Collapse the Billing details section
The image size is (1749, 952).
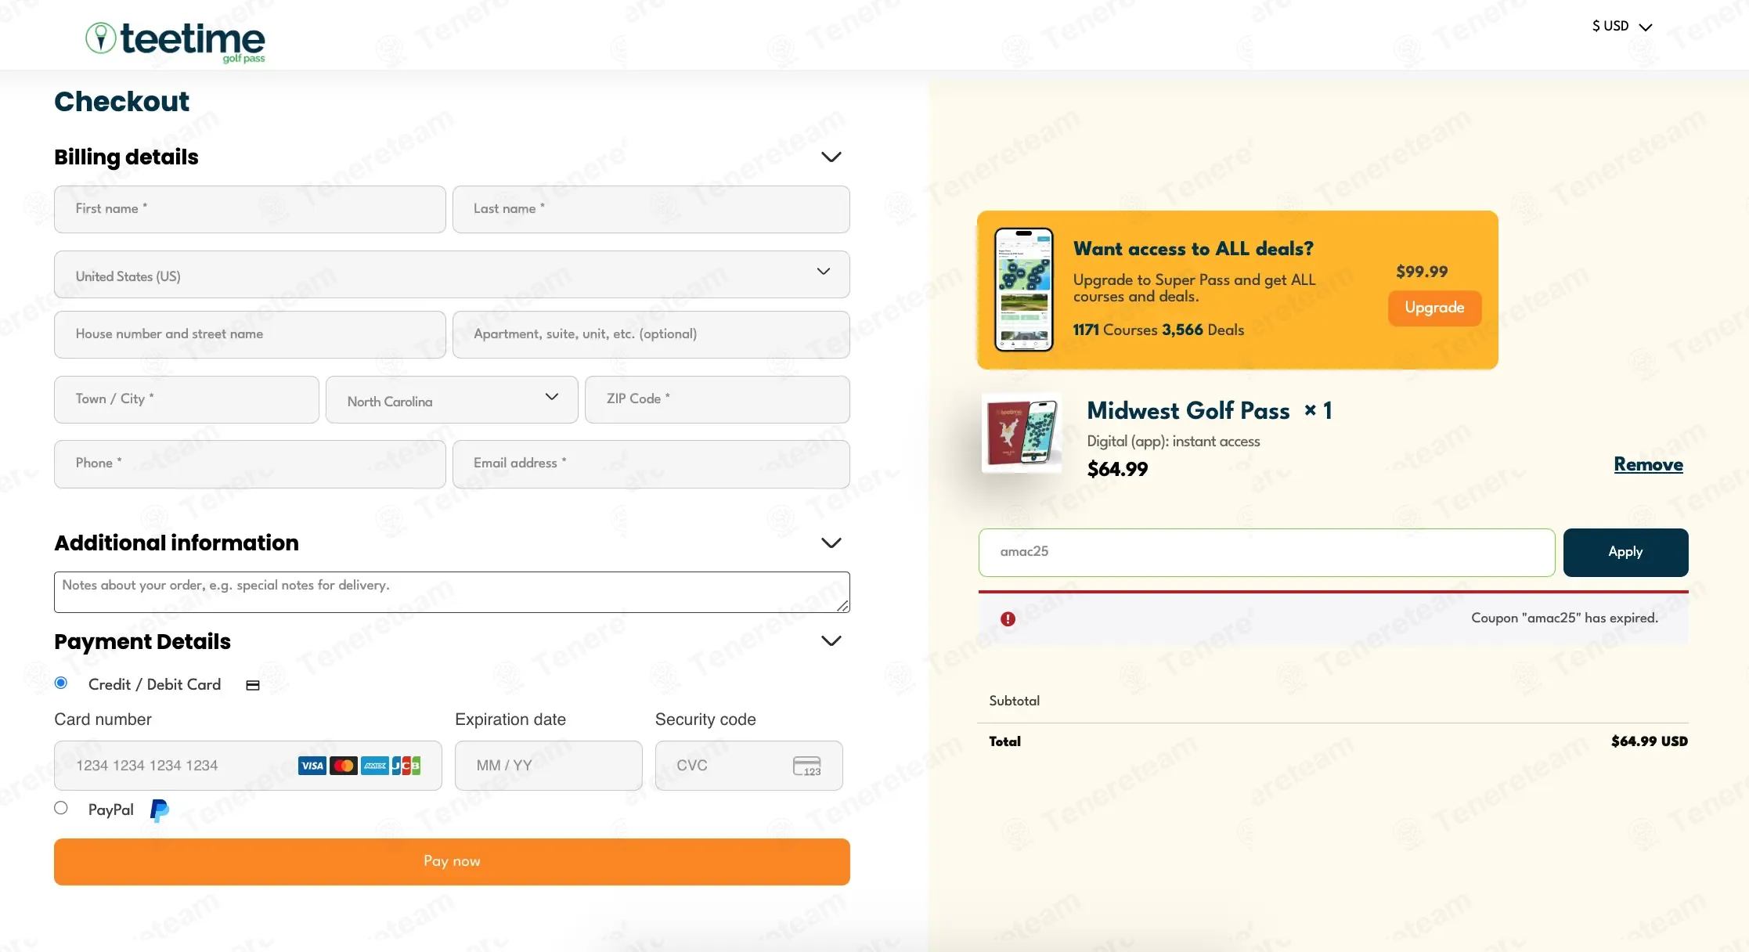[831, 157]
